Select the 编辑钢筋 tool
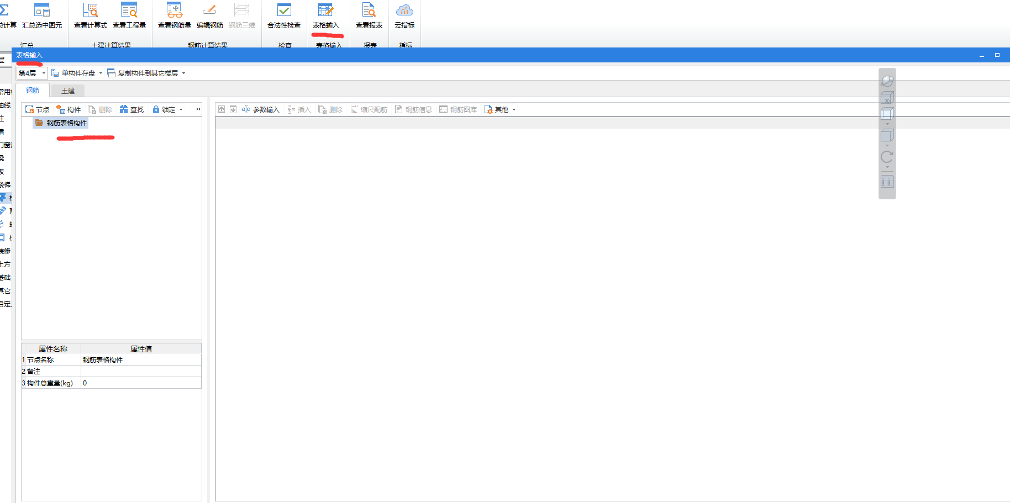The width and height of the screenshot is (1010, 503). [x=210, y=17]
